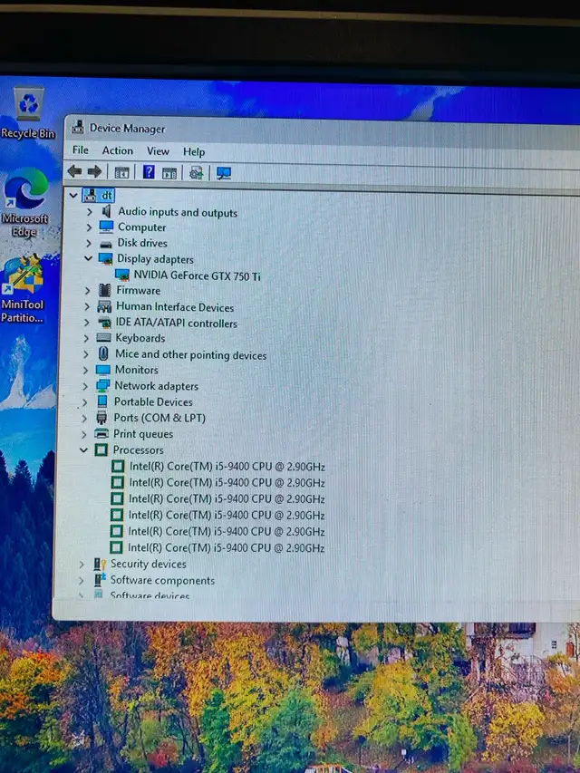Click the Forward arrow toolbar icon
Screen dimensions: 580x773
94,171
